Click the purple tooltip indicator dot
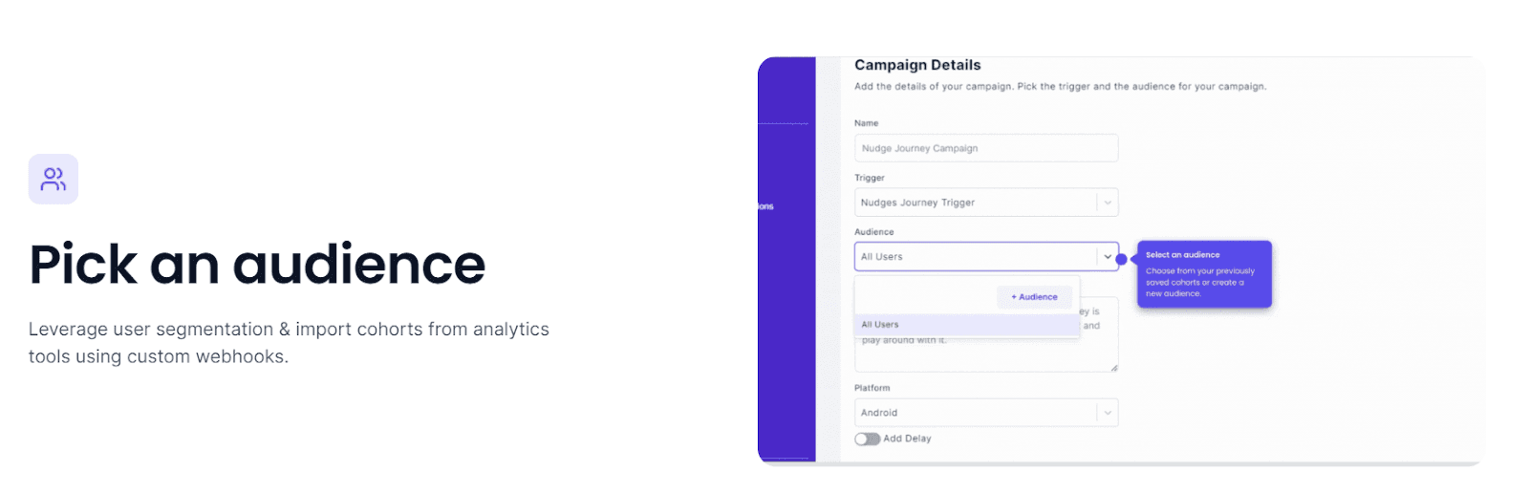Image resolution: width=1529 pixels, height=493 pixels. 1121,259
